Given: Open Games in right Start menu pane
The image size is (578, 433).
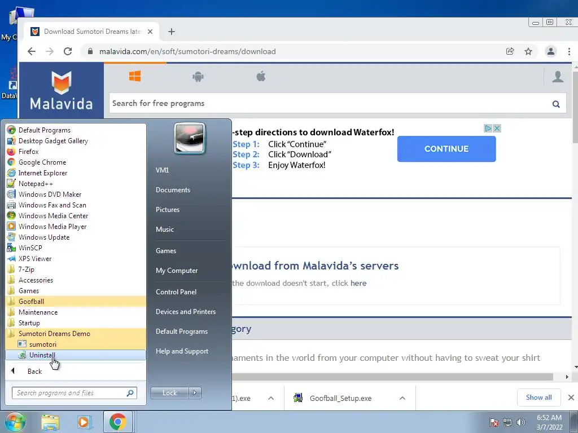Looking at the screenshot, I should (166, 251).
